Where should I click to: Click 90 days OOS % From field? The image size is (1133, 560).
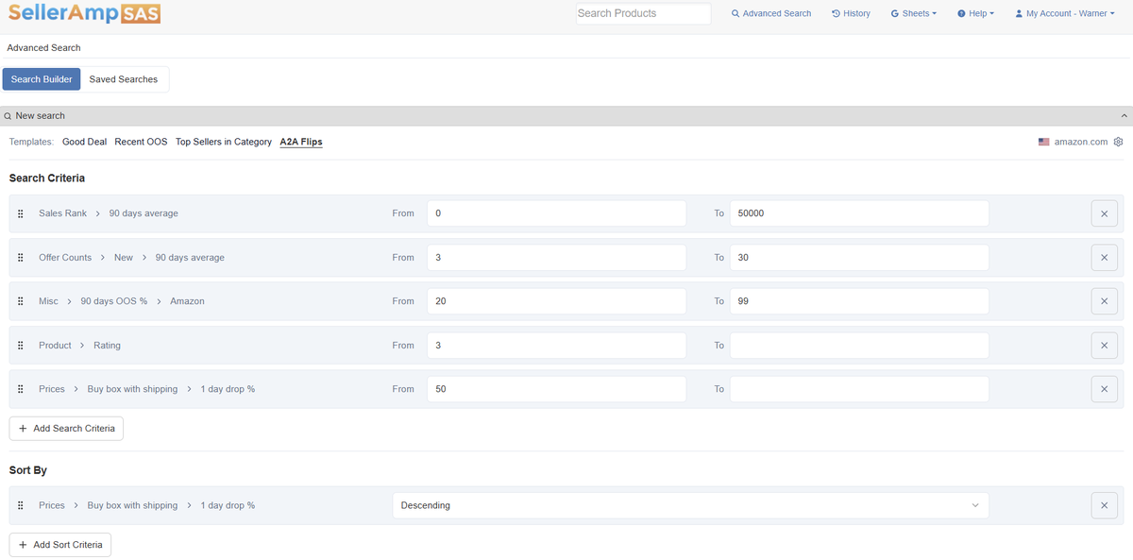pyautogui.click(x=556, y=301)
